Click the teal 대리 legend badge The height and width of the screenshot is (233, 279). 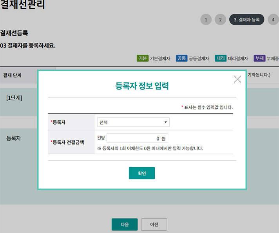pyautogui.click(x=221, y=58)
